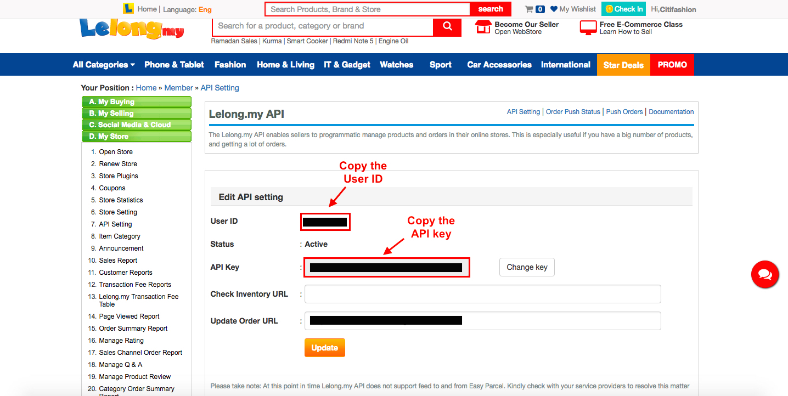Click the Kurma trending search link

pos(272,41)
